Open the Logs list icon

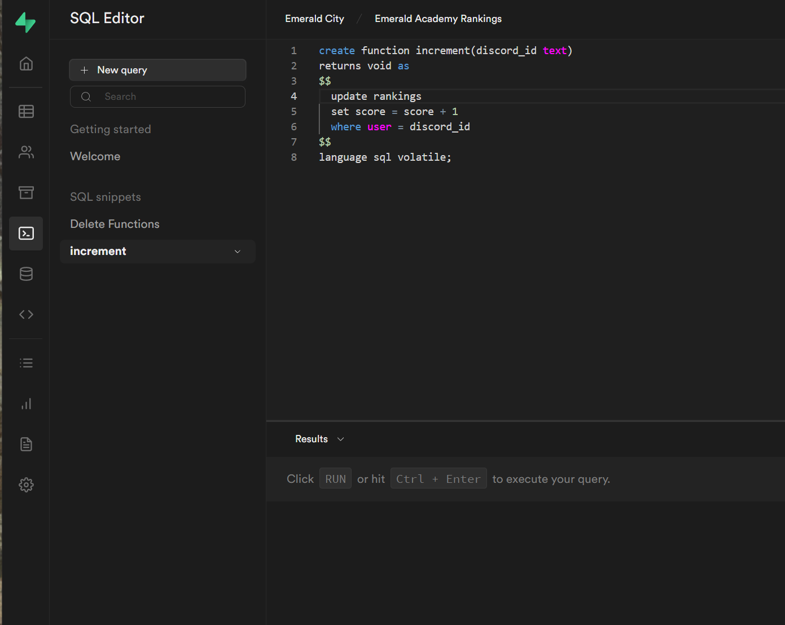pos(26,363)
